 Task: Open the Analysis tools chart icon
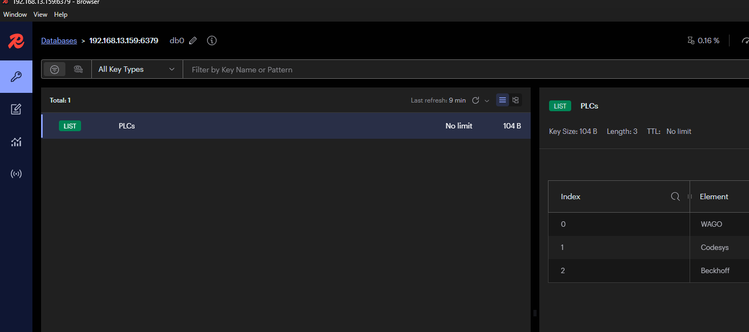pos(16,142)
